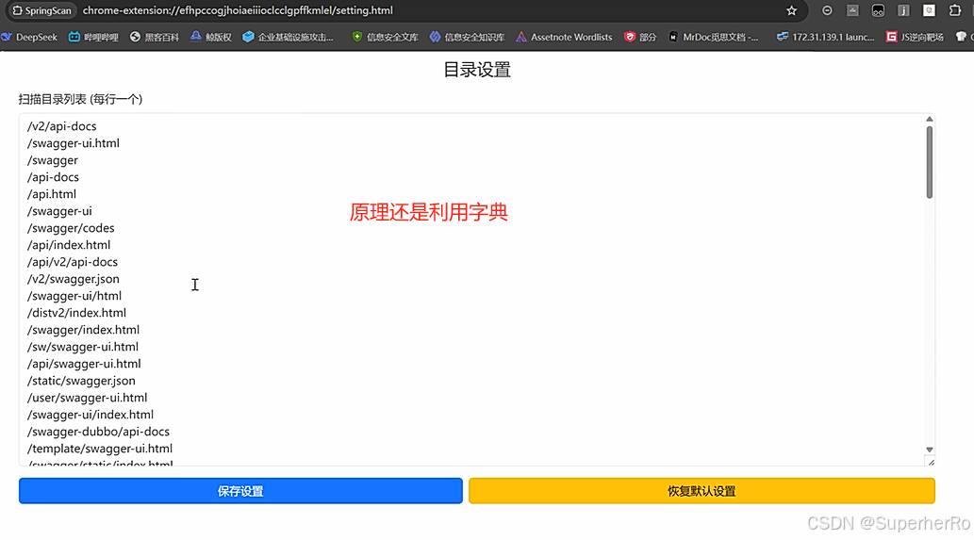Click the line /api-docs
Image resolution: width=974 pixels, height=540 pixels.
(x=53, y=177)
